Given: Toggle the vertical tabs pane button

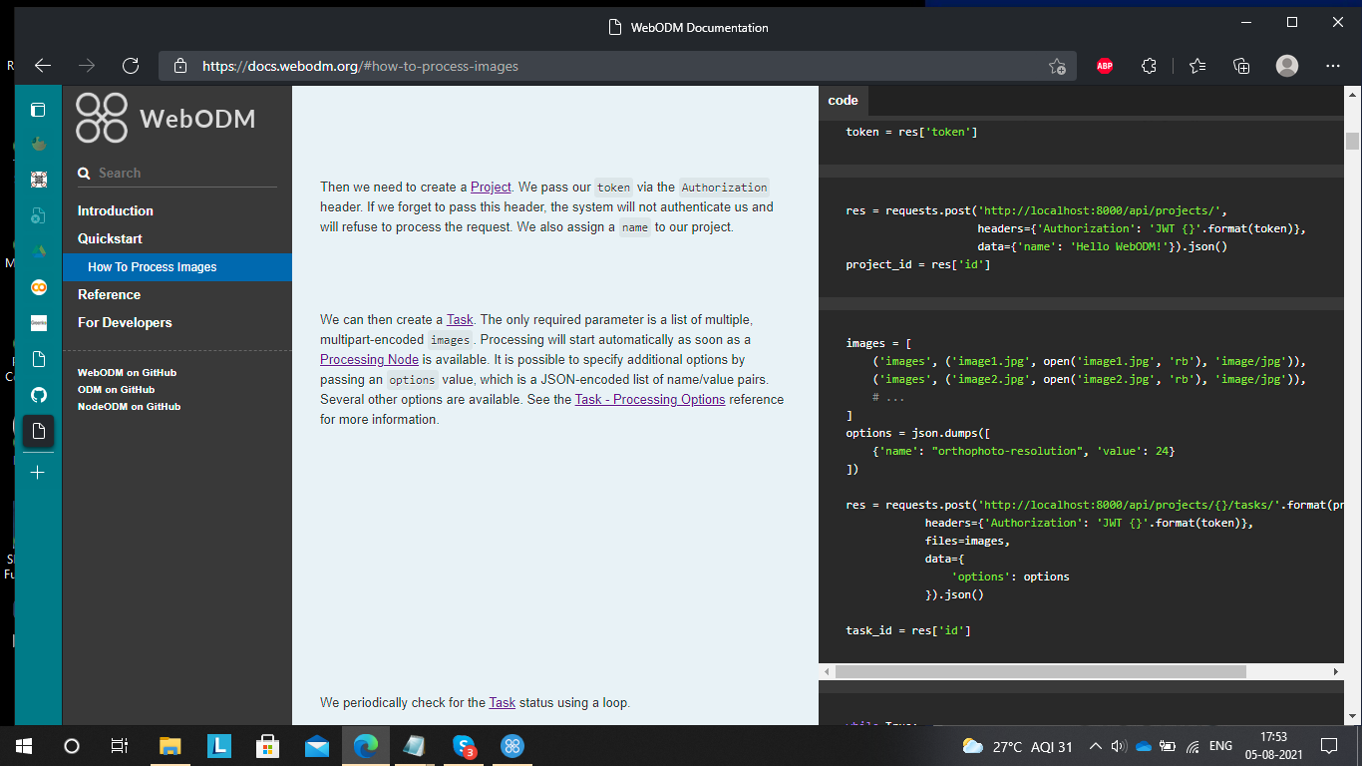Looking at the screenshot, I should click(x=38, y=110).
